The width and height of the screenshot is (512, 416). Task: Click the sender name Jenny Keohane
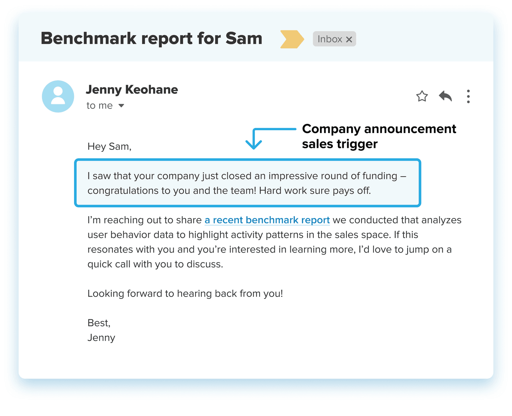click(132, 90)
